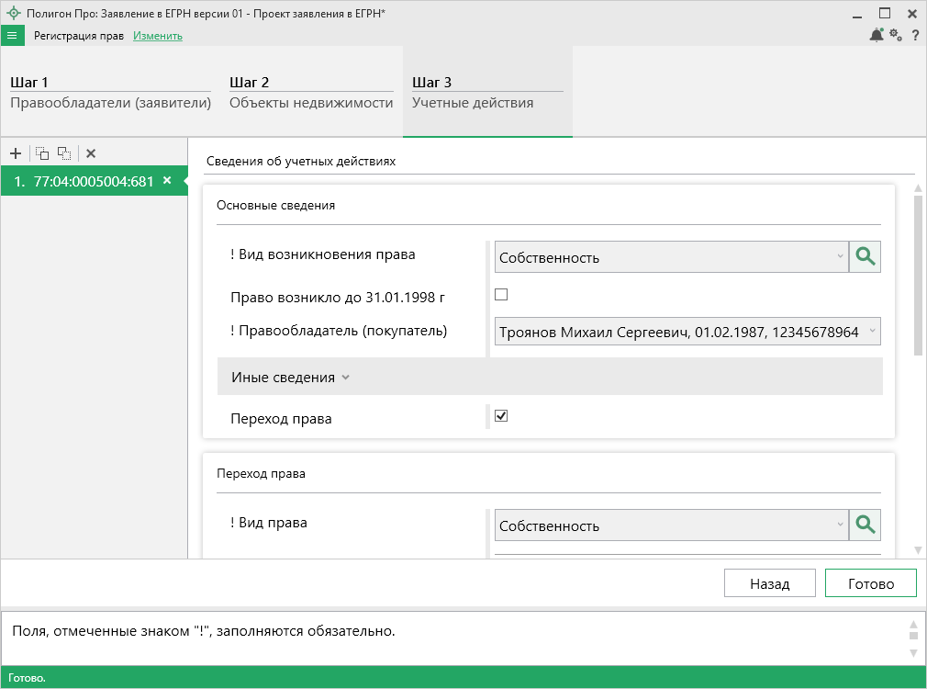This screenshot has height=689, width=927.
Task: Click scroll-up arrow of form area
Action: click(918, 188)
